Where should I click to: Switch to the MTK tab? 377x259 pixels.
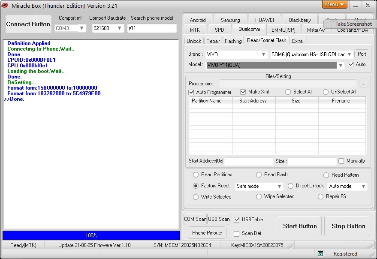point(195,30)
